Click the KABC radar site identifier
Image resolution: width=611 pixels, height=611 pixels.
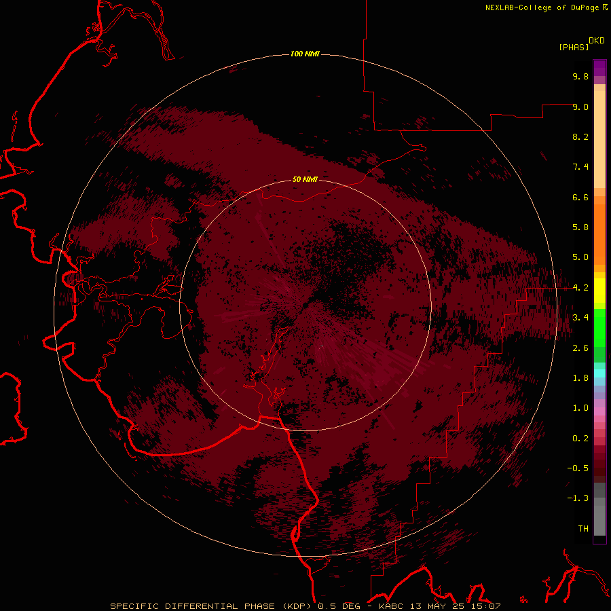click(x=392, y=606)
